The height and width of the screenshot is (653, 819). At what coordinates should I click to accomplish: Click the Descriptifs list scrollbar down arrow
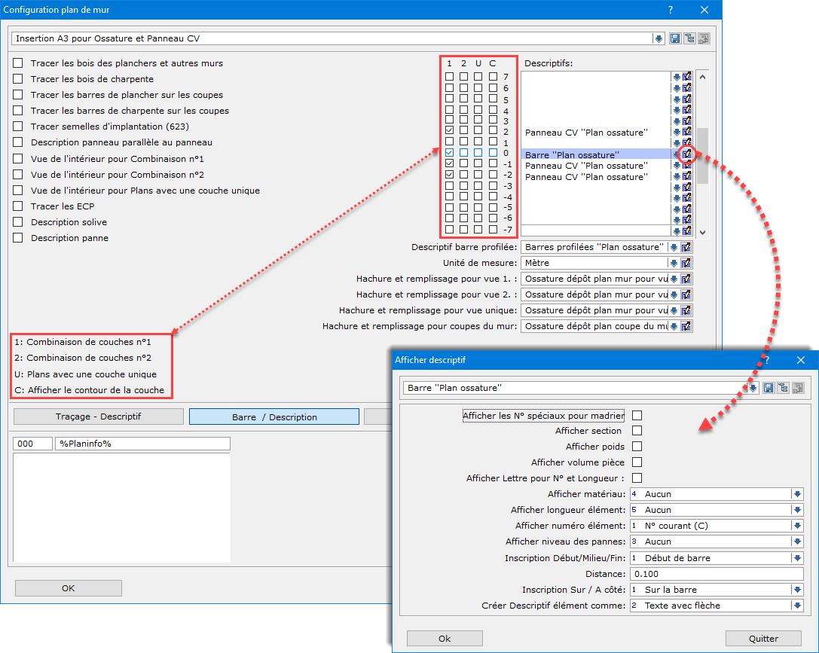coord(703,233)
